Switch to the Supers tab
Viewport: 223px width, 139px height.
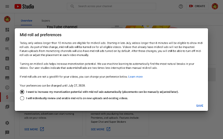[x=46, y=21]
